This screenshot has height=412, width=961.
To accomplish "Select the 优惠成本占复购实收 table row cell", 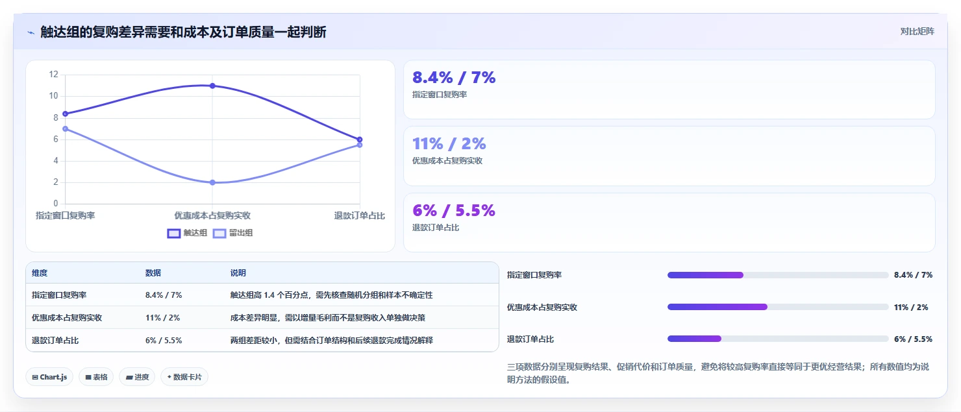I will 67,318.
